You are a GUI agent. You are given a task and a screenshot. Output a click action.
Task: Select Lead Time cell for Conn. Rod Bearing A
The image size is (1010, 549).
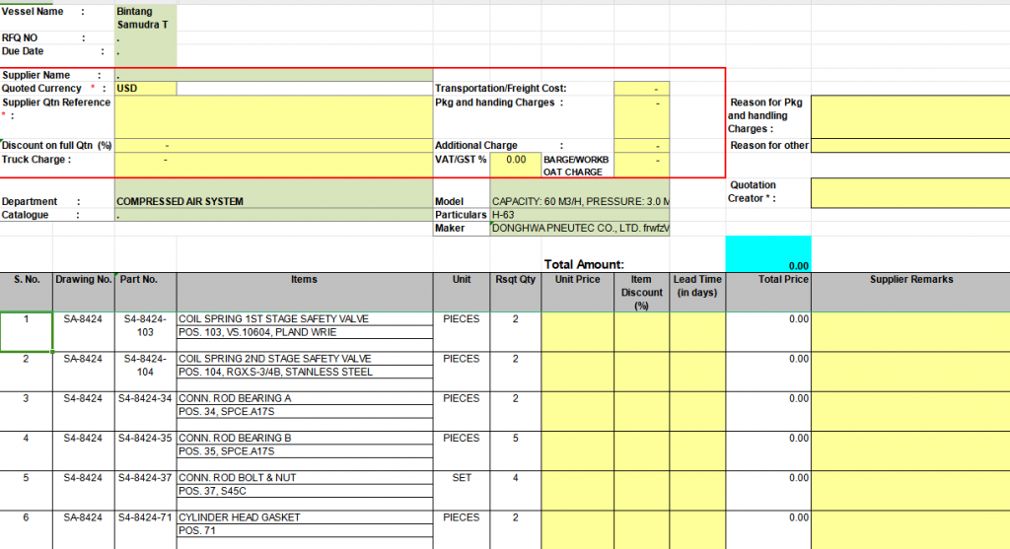click(x=697, y=411)
